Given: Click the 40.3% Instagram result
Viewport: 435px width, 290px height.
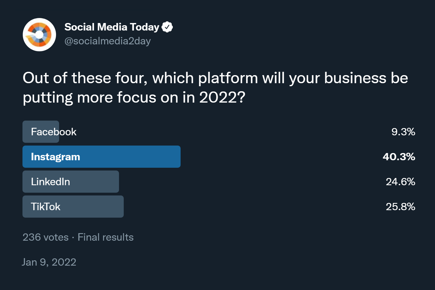Looking at the screenshot, I should (x=399, y=157).
